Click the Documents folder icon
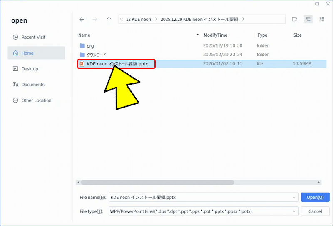Viewport: 333px width, 226px height. pyautogui.click(x=15, y=85)
